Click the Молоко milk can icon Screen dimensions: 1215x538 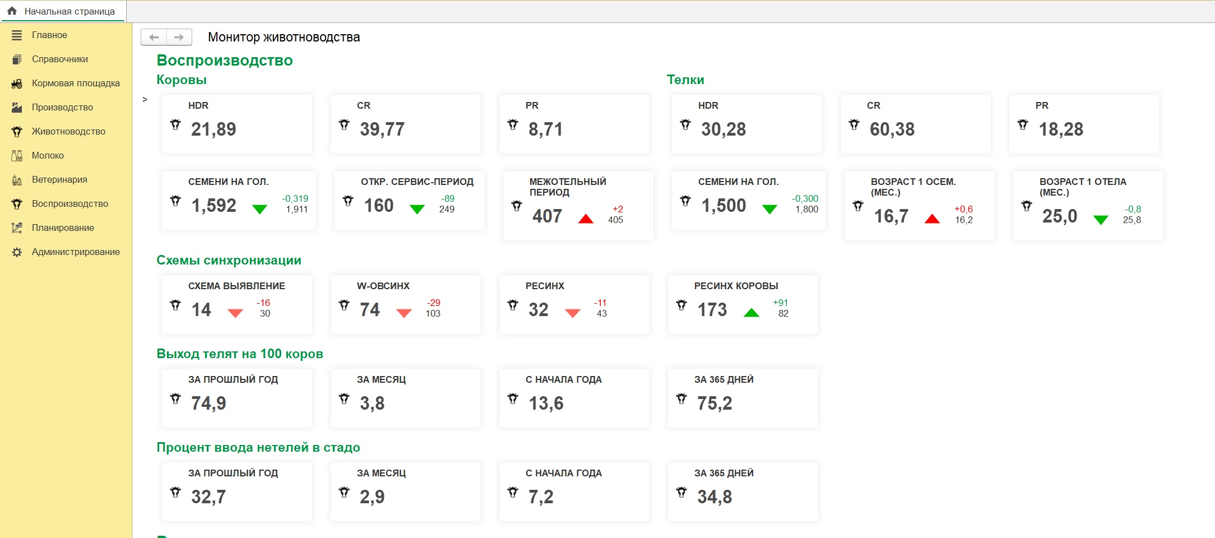pos(17,156)
